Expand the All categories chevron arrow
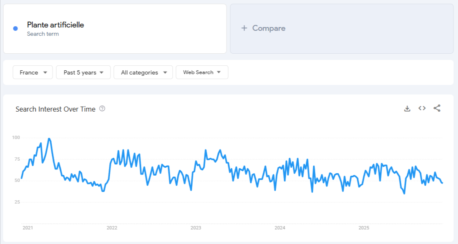Viewport: 458px width, 244px height. (166, 72)
